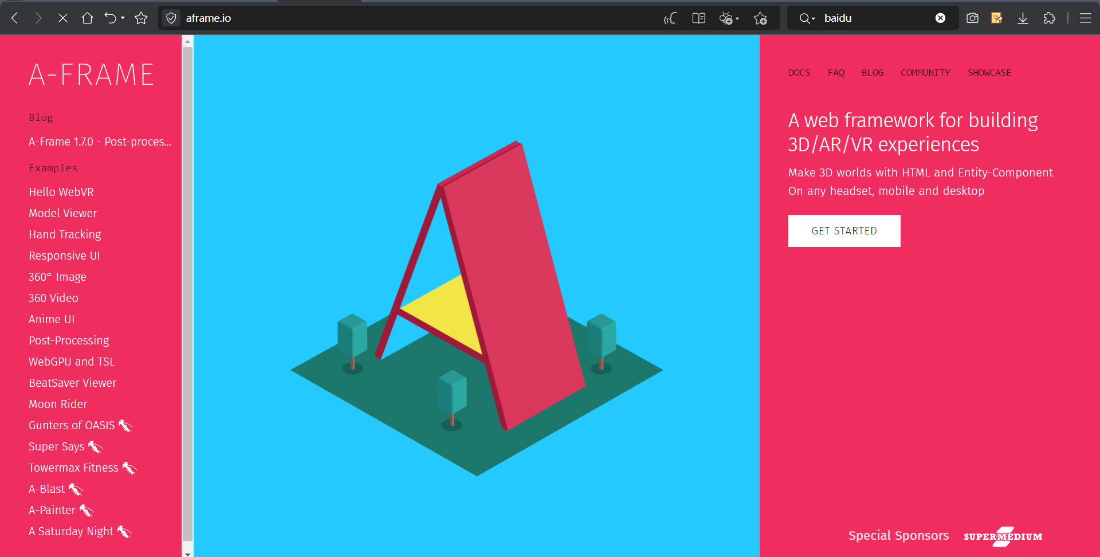Open the notes tool icon
The image size is (1100, 557).
click(x=997, y=18)
